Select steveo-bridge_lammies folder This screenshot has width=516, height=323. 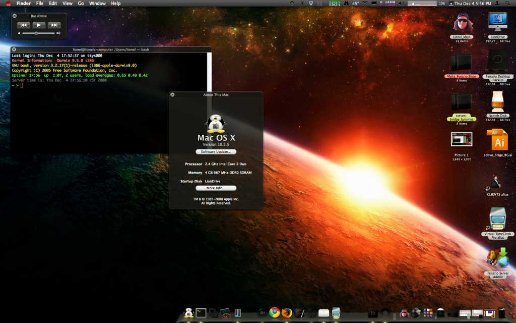coord(462,101)
